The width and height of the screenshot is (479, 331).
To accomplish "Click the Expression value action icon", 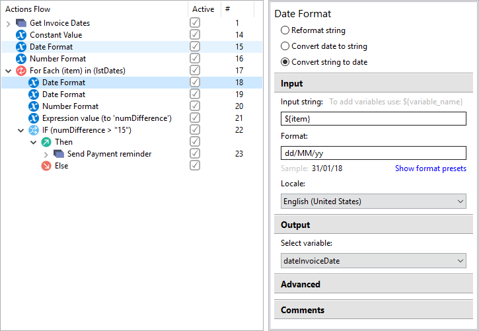I will pyautogui.click(x=34, y=118).
